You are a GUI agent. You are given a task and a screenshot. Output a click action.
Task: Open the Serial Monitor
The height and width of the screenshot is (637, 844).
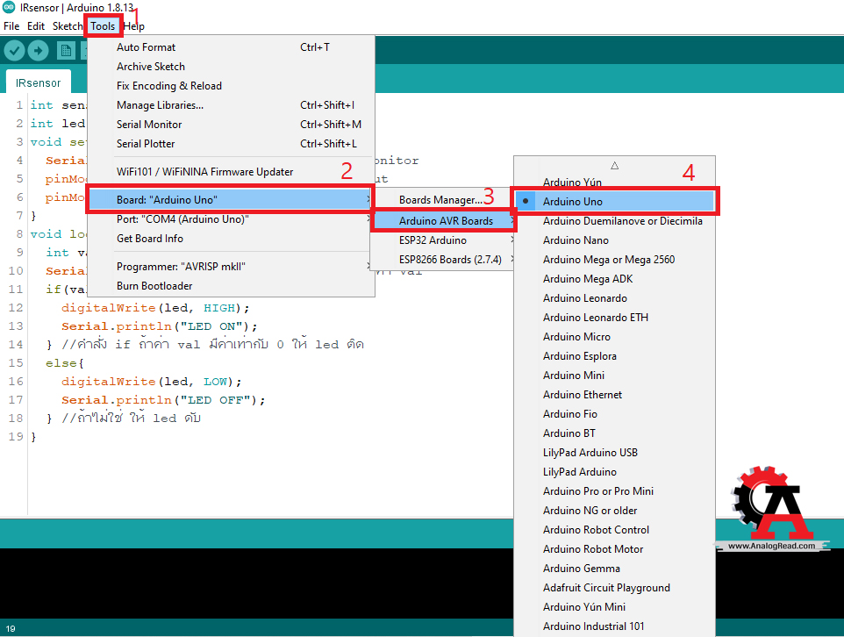pyautogui.click(x=231, y=125)
